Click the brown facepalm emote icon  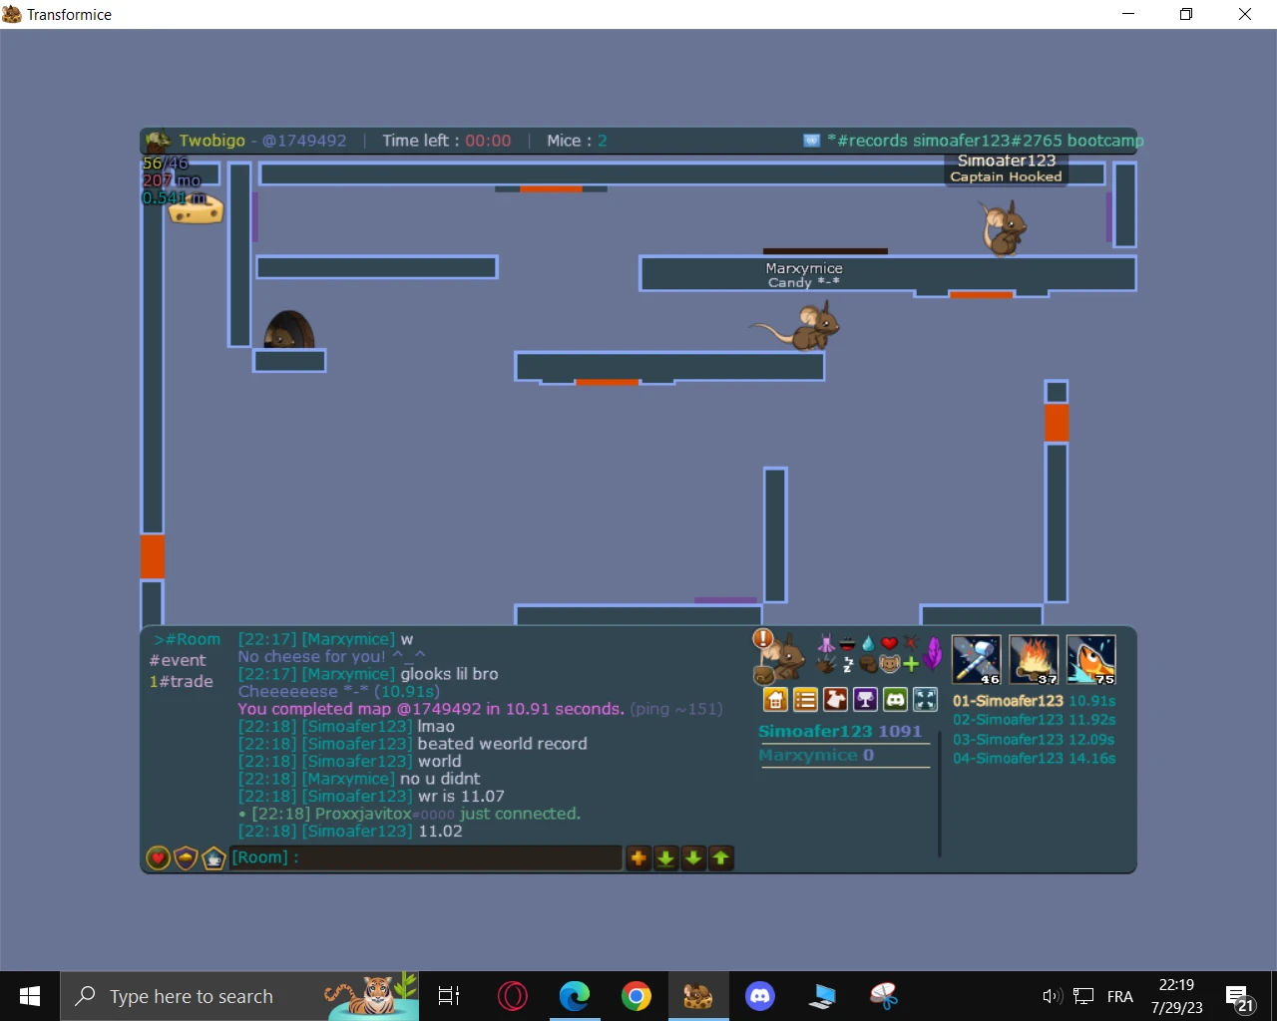pyautogui.click(x=868, y=664)
